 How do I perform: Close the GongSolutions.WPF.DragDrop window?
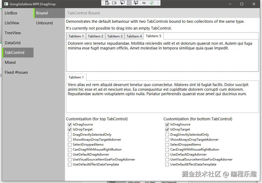(x=254, y=4)
